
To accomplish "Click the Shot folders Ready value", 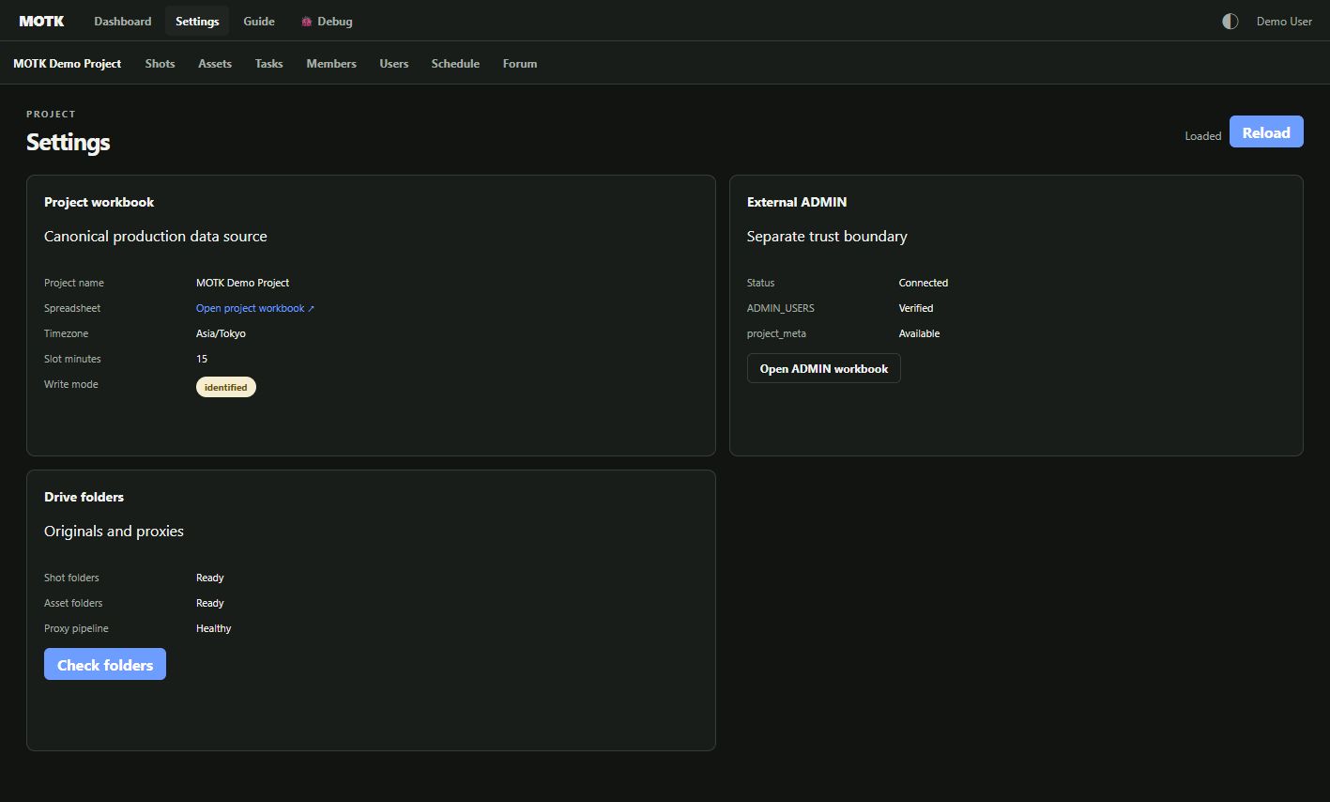I will coord(210,578).
